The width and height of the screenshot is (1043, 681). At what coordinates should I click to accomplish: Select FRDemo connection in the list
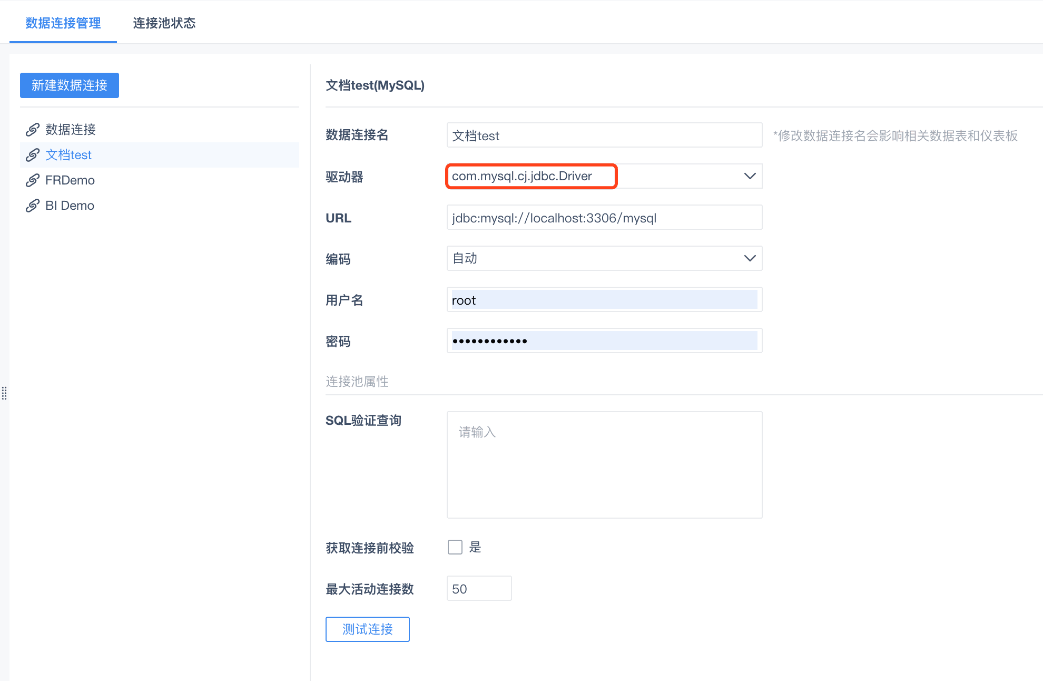point(70,180)
